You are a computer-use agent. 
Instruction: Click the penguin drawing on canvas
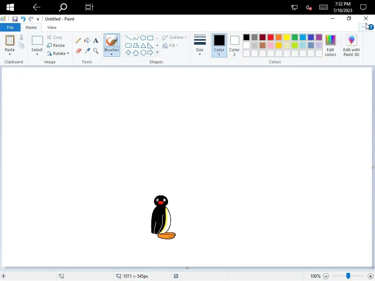point(163,217)
